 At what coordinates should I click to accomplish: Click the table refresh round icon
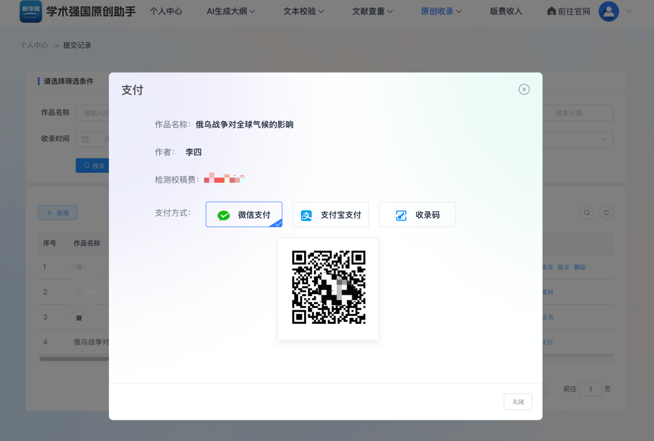pos(607,212)
